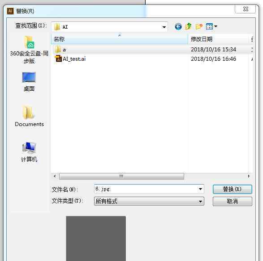The height and width of the screenshot is (261, 263).
Task: Go to 桌面 (Desktop) location
Action: click(x=29, y=82)
